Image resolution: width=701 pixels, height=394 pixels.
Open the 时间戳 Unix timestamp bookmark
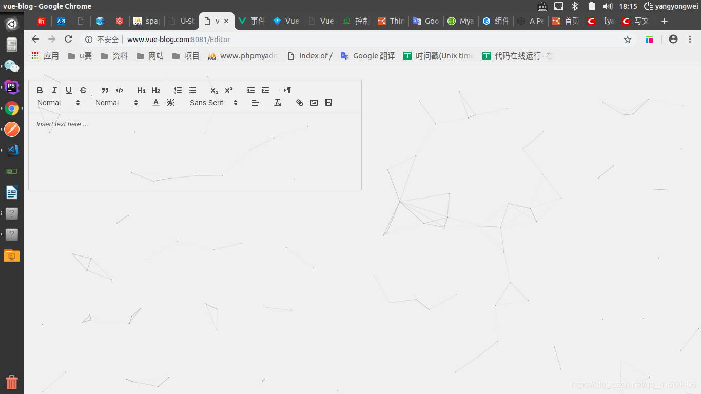pyautogui.click(x=439, y=56)
